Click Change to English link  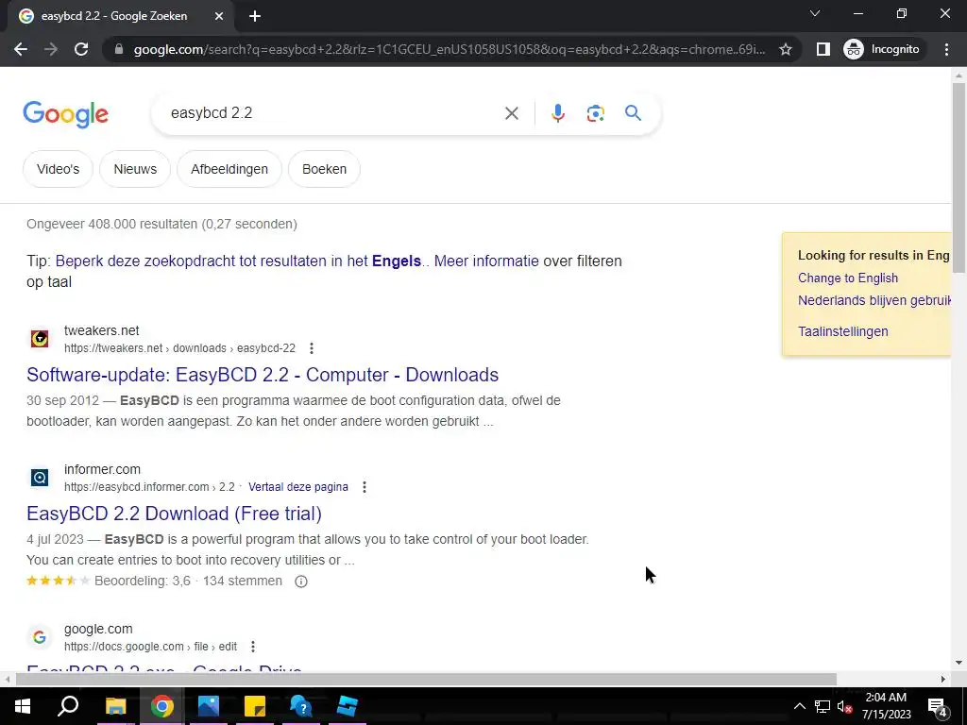[848, 278]
